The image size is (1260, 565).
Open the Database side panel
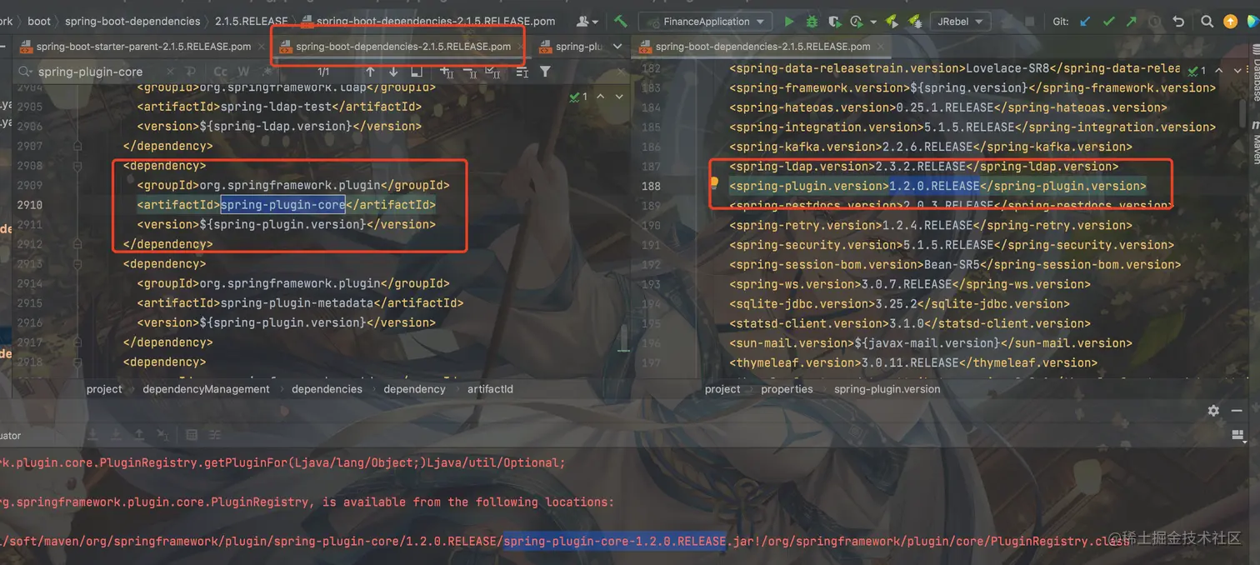(1256, 75)
